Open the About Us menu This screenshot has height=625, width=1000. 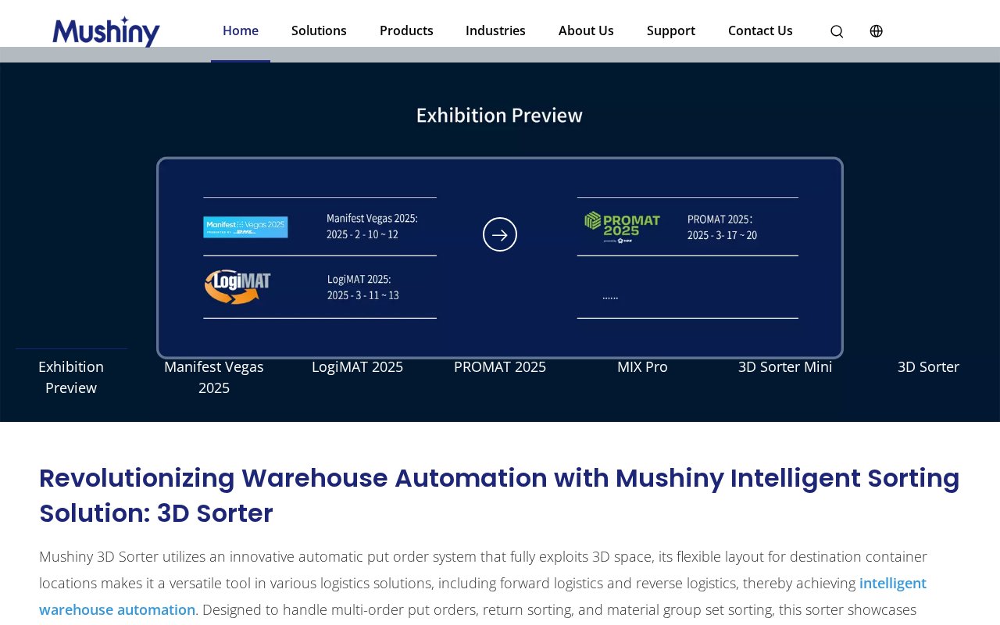[x=586, y=30]
